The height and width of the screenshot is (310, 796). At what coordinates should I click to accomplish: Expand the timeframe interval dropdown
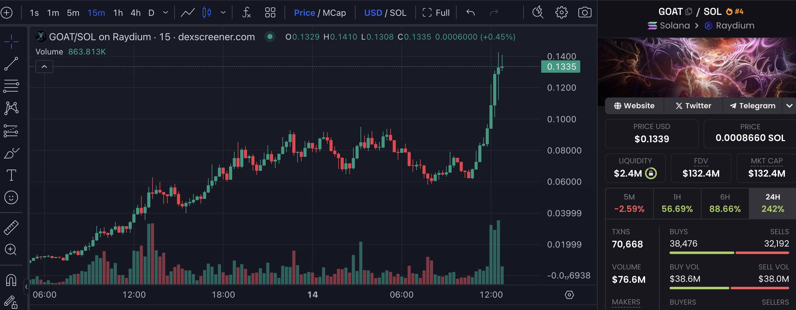tap(166, 13)
